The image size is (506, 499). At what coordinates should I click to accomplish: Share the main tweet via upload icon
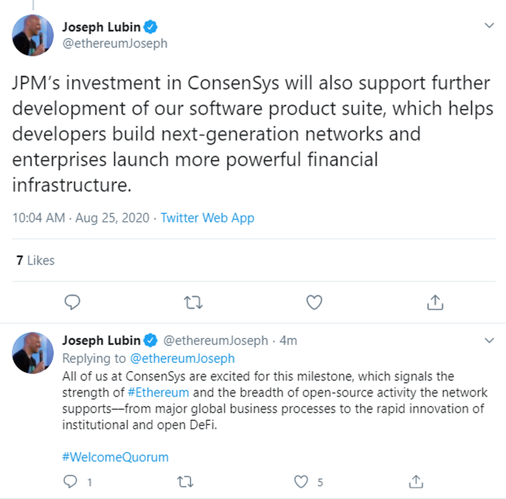(x=435, y=302)
